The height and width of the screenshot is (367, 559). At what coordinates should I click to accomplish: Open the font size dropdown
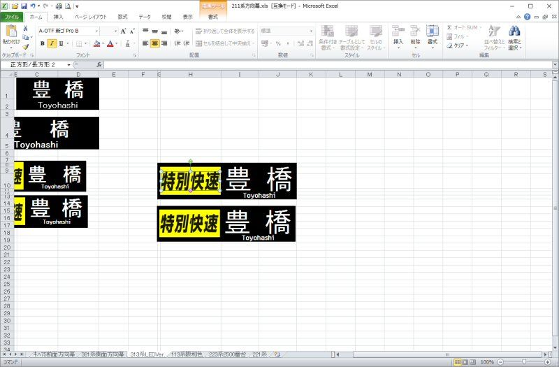click(115, 31)
